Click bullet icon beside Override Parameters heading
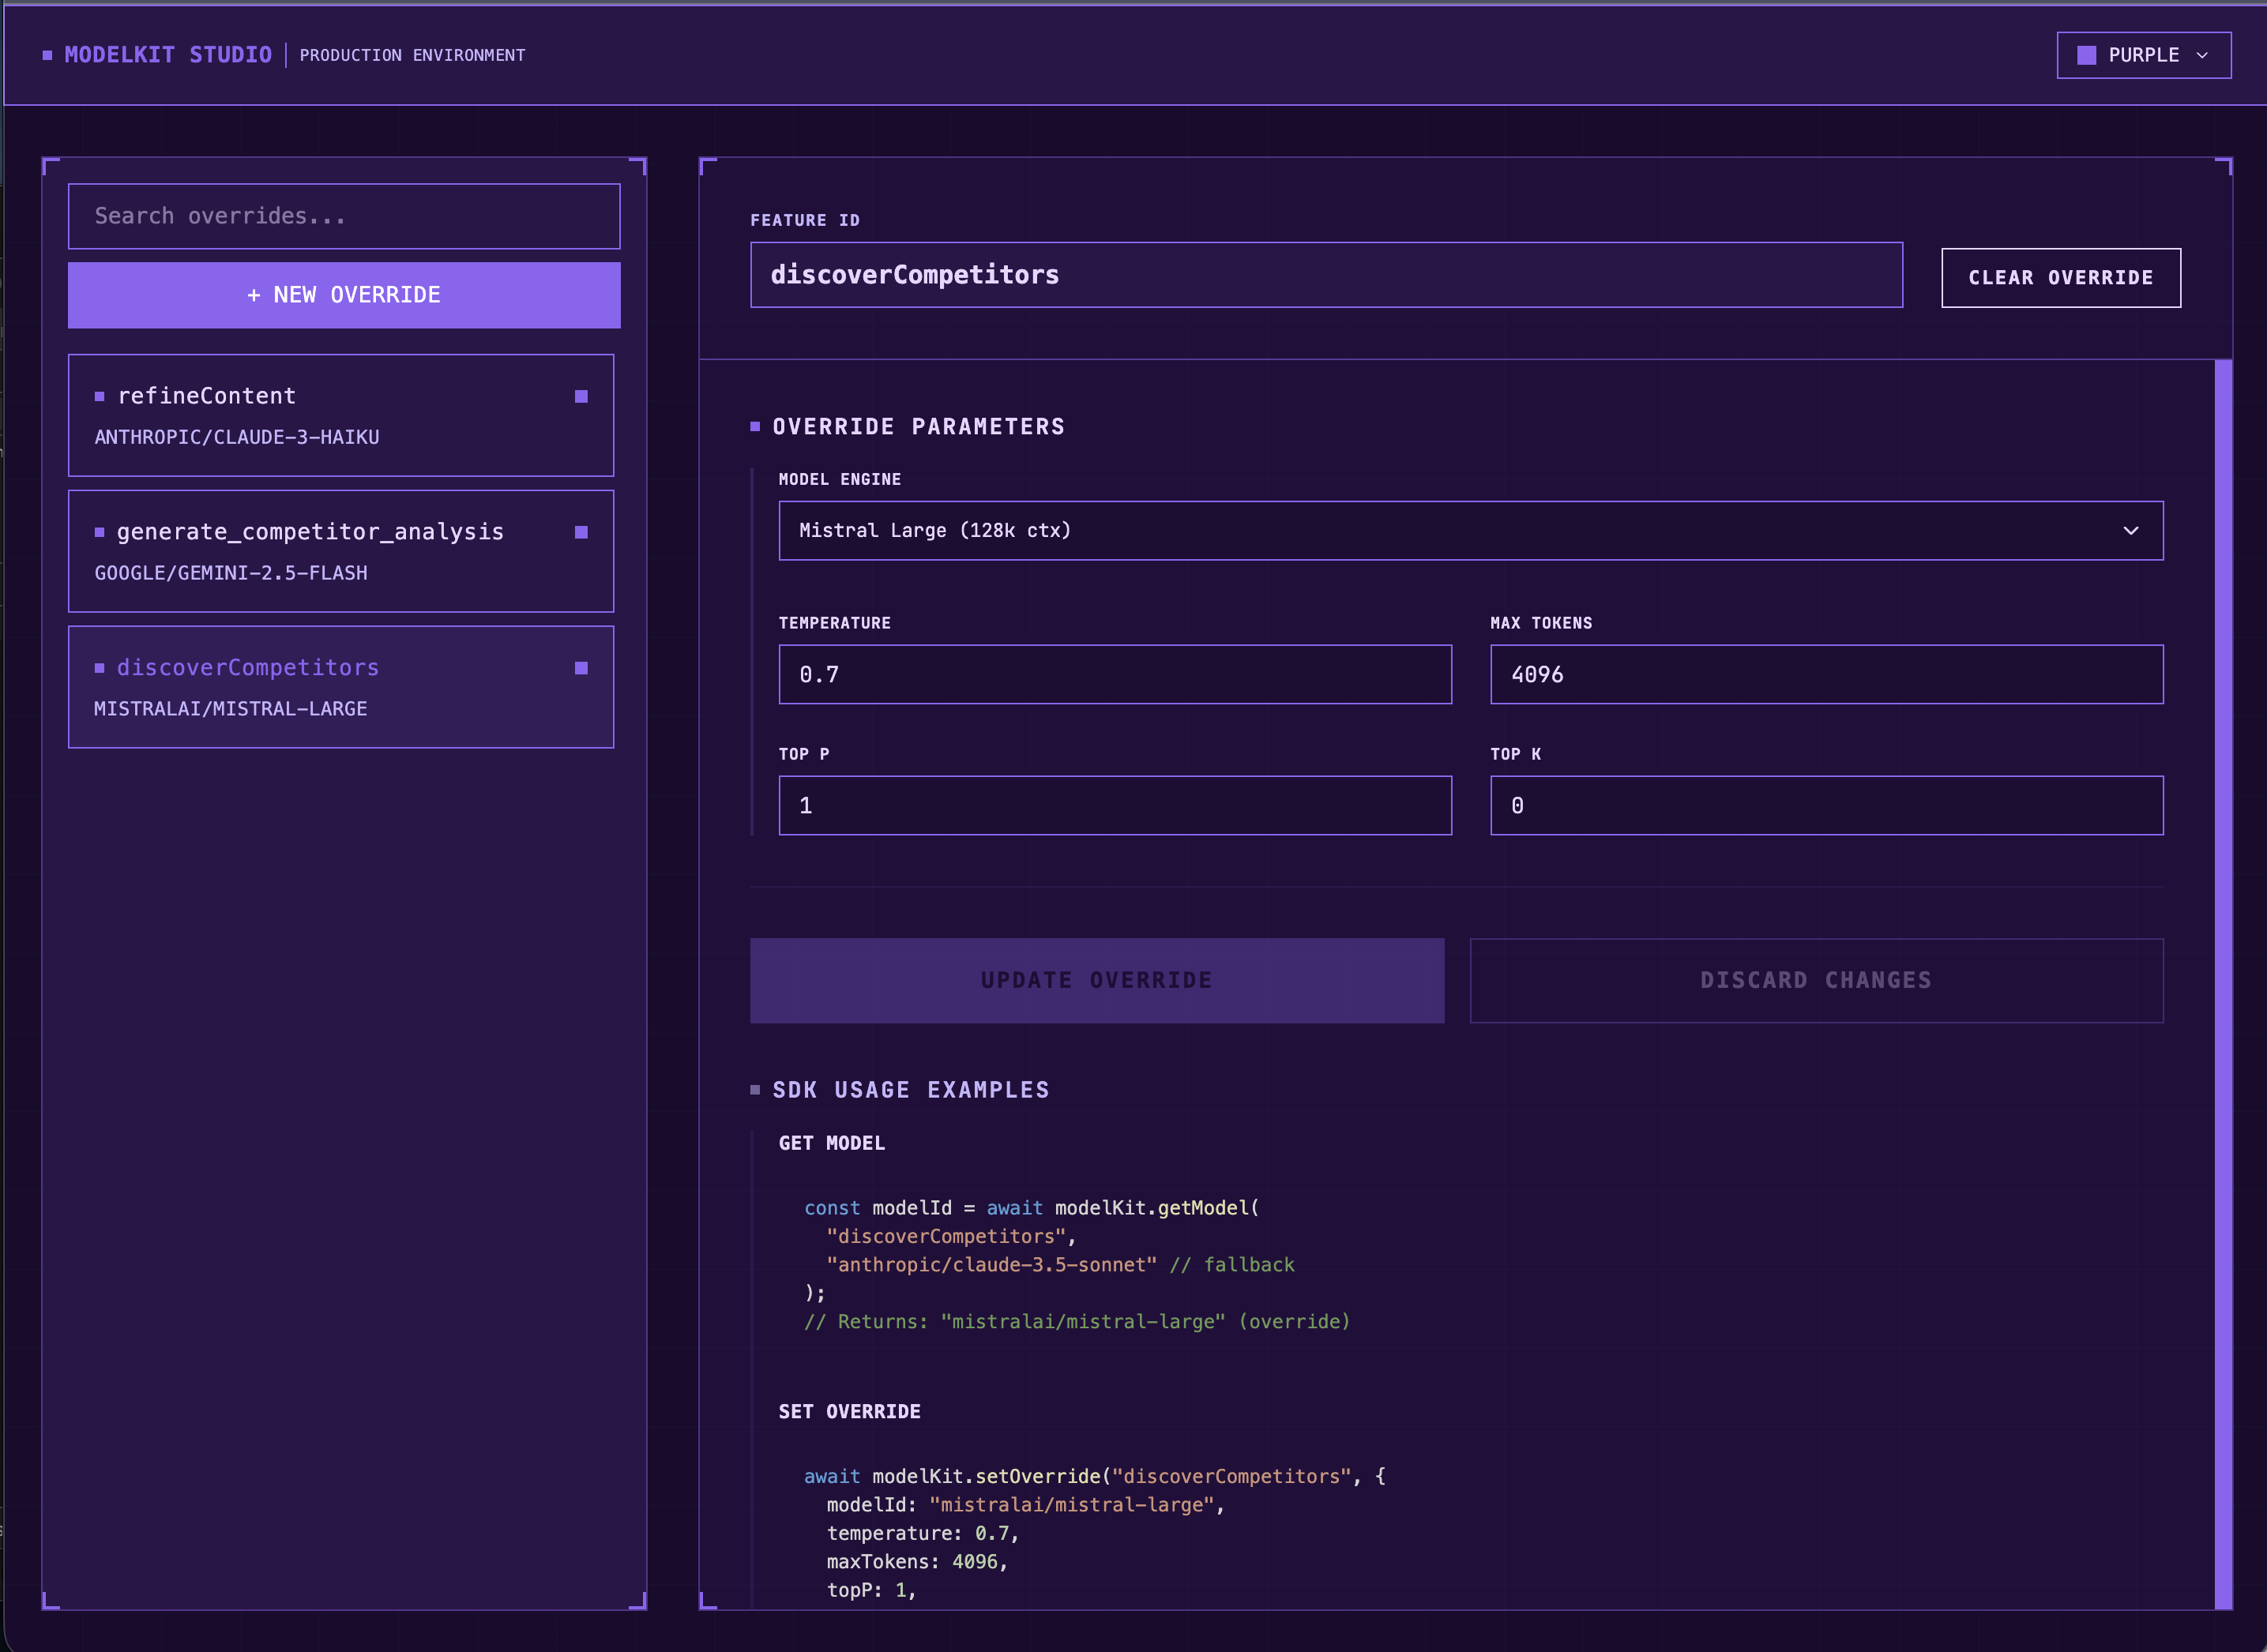The height and width of the screenshot is (1652, 2267). (755, 427)
